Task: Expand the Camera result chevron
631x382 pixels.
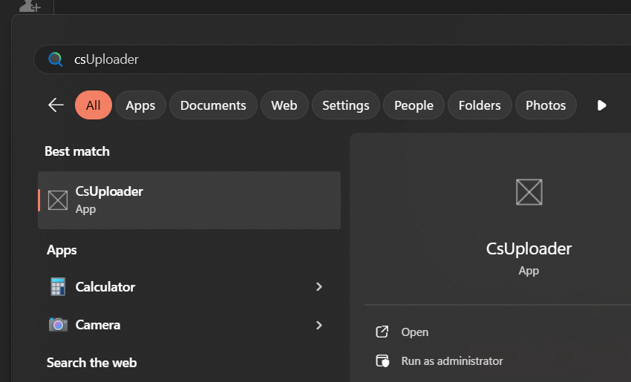Action: tap(319, 325)
